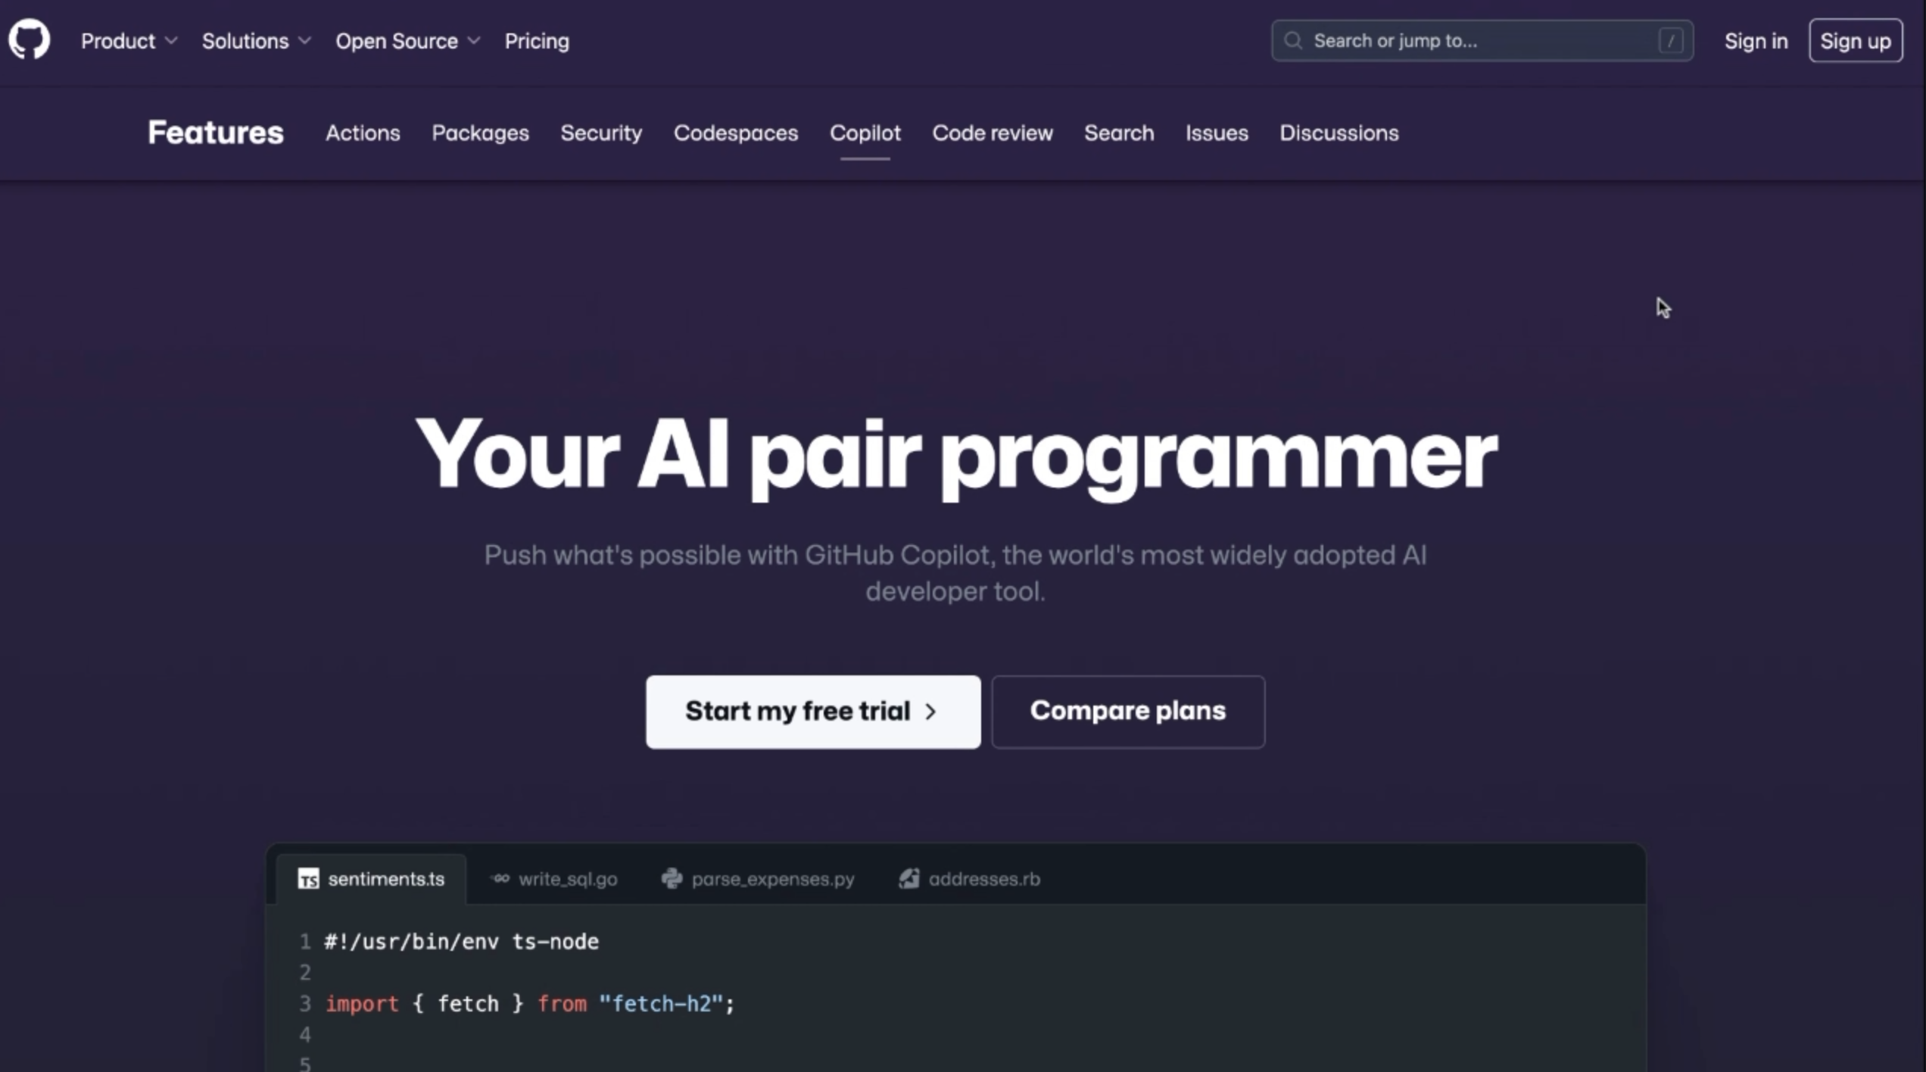1926x1072 pixels.
Task: Switch to the Actions features tab
Action: pos(363,133)
